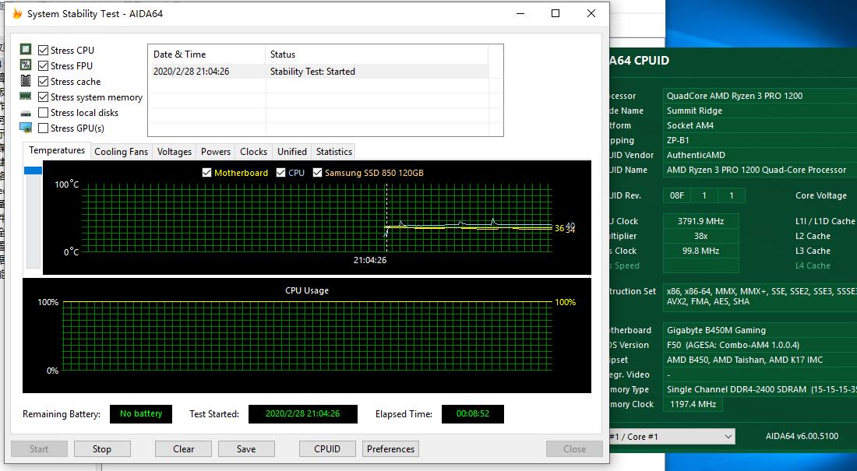
Task: Click the disabled Start button
Action: [x=39, y=448]
